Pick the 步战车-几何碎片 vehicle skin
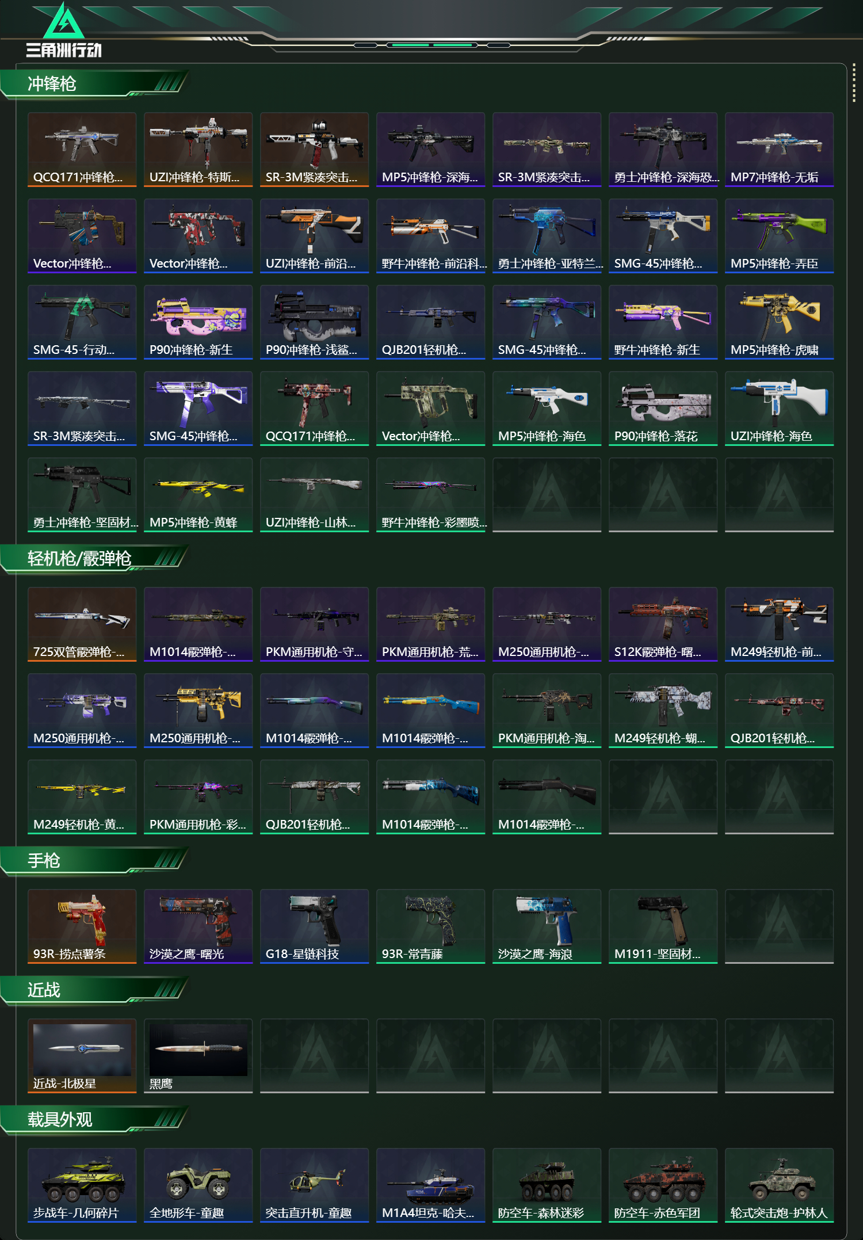The width and height of the screenshot is (863, 1240). 82,1185
